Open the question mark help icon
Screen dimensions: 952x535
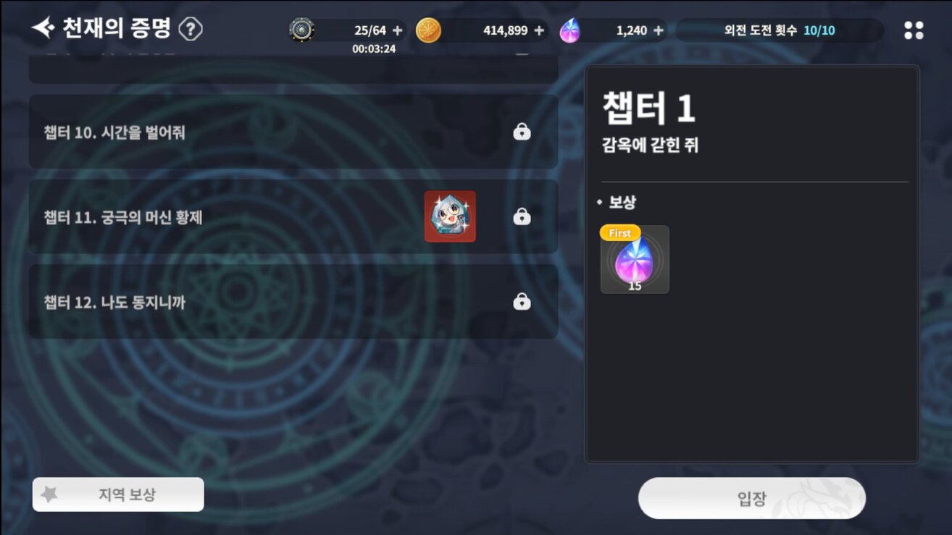(x=191, y=30)
